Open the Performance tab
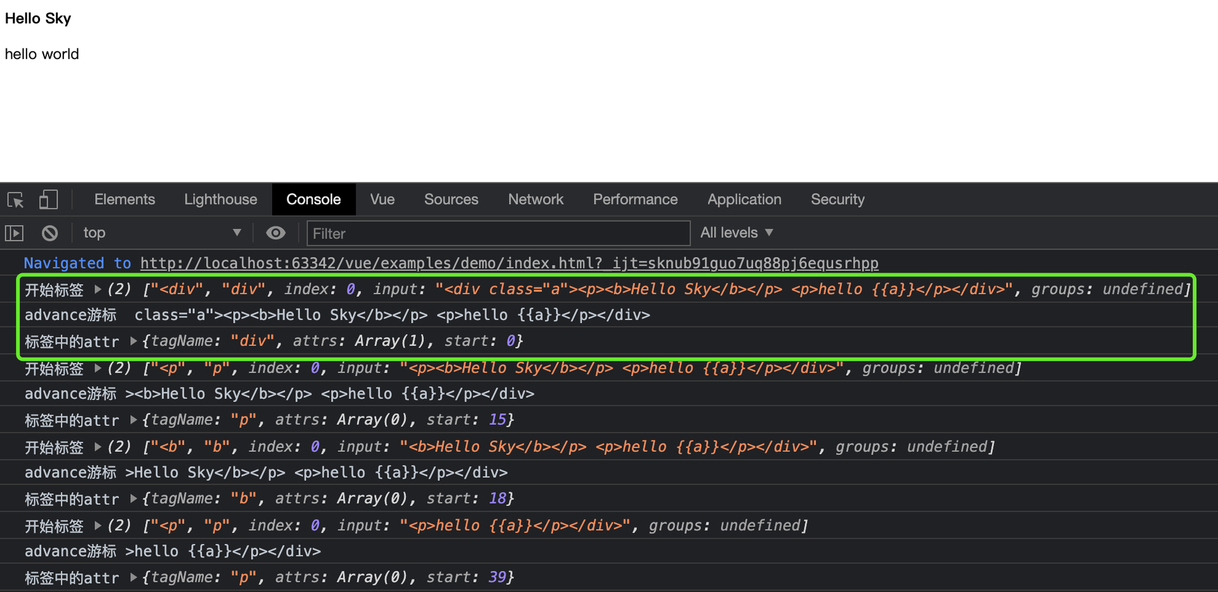1218x592 pixels. coord(635,199)
